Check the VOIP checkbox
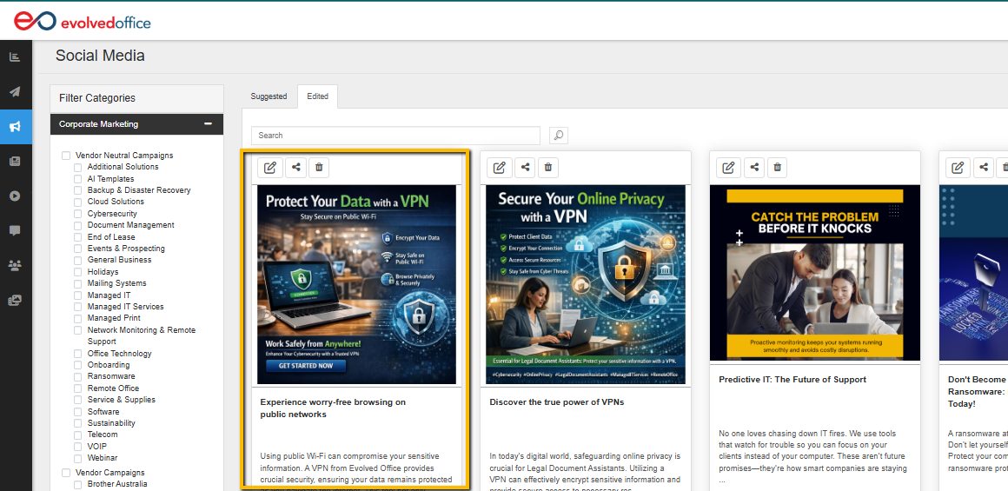This screenshot has width=1008, height=491. point(78,447)
